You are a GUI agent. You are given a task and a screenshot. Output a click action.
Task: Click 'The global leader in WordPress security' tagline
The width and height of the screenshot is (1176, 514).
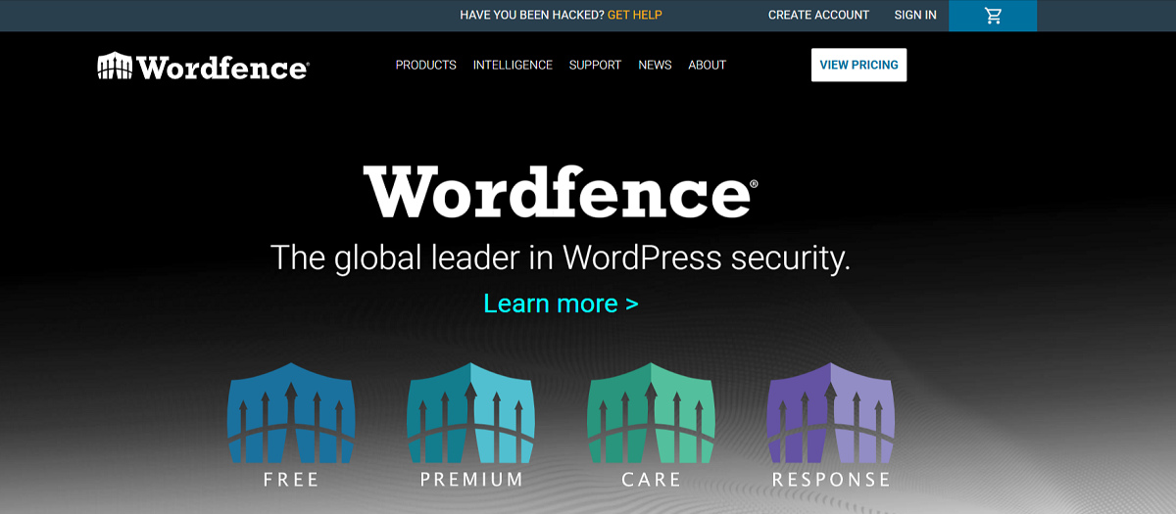(561, 257)
